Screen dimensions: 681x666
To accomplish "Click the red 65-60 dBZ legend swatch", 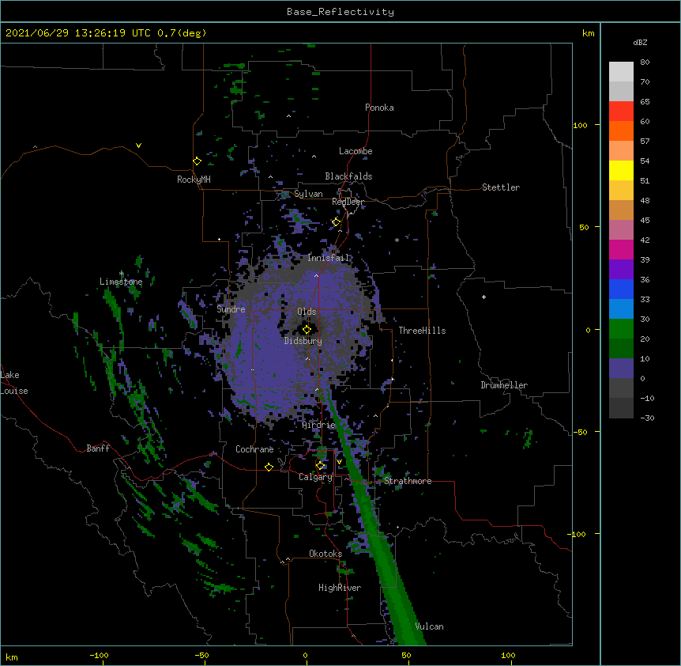I will [621, 111].
